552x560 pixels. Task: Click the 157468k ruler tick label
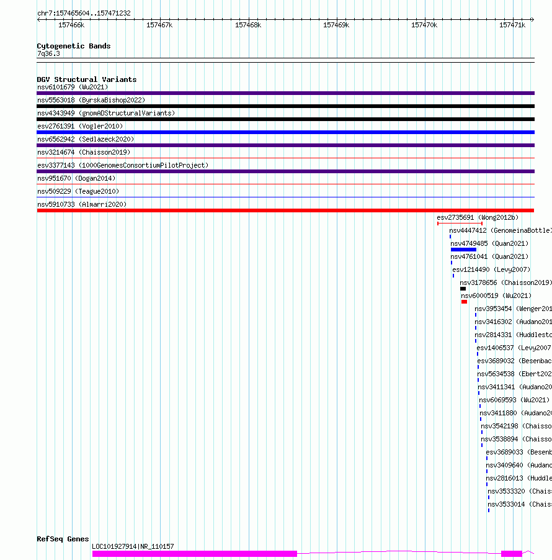coord(248,25)
